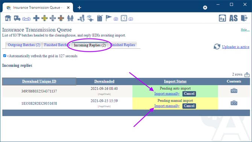Close the Insurance Transmission Queue browser tab

point(68,7)
